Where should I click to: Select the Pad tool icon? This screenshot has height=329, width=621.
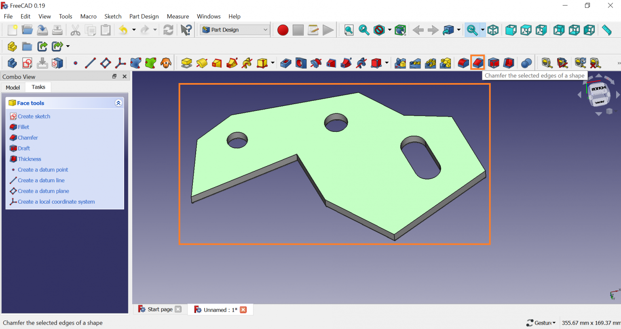pos(186,63)
